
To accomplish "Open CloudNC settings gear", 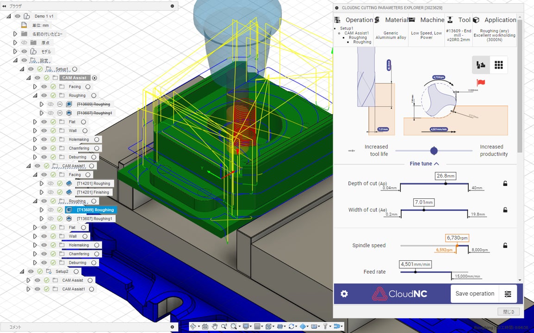I will (344, 294).
